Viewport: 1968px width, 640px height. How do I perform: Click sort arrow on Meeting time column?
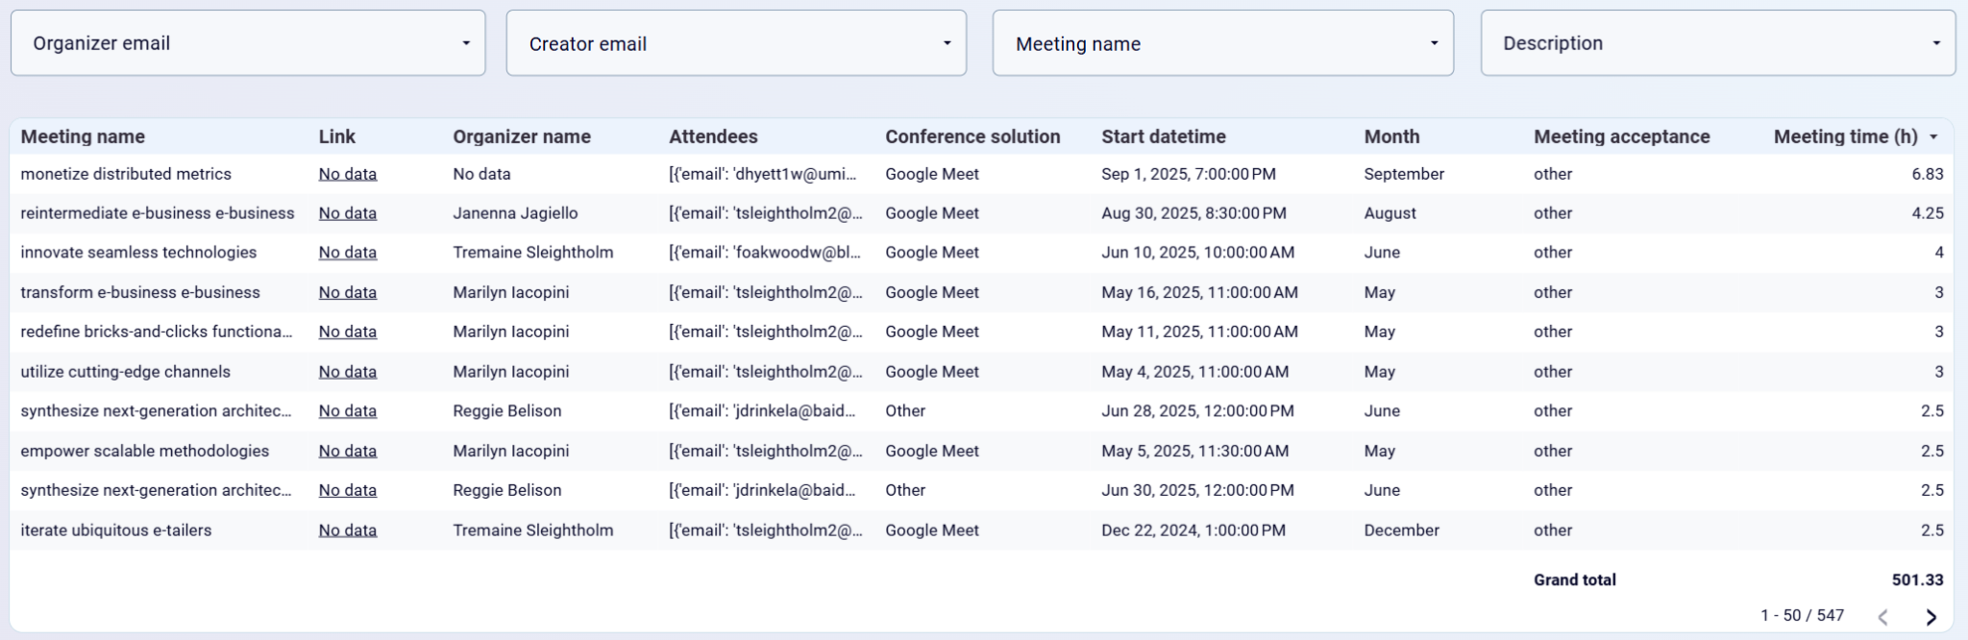1934,137
